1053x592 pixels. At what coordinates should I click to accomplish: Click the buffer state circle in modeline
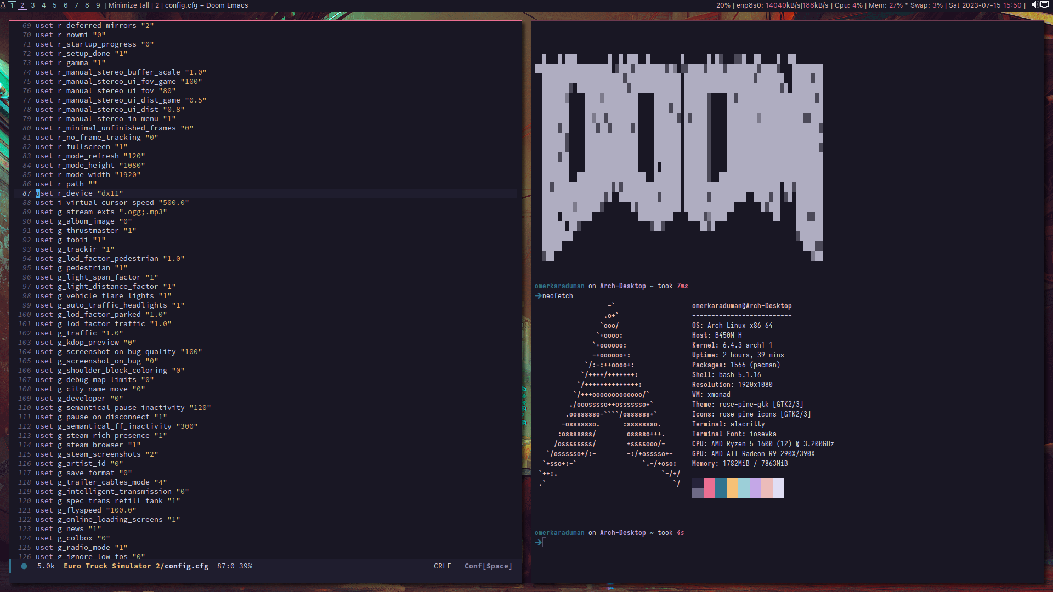(x=24, y=566)
